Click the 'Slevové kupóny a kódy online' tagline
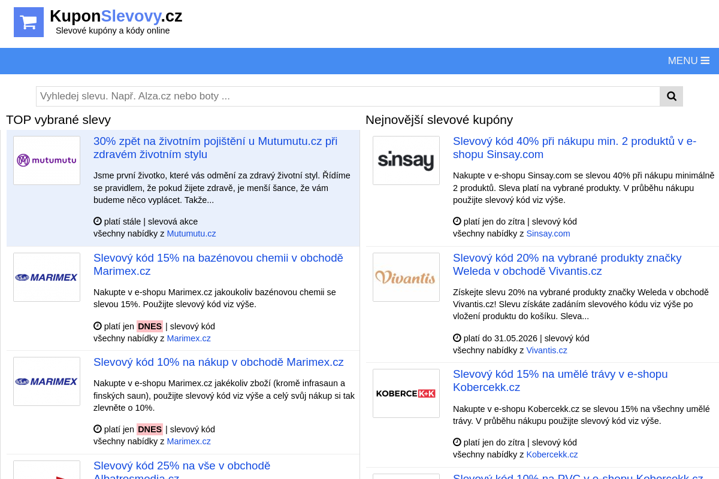 (113, 31)
